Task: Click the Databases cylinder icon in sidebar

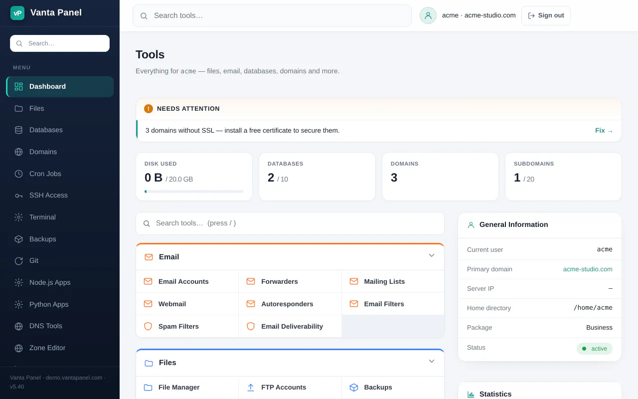Action: (18, 130)
